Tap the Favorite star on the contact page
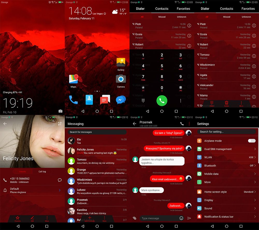The height and width of the screenshot is (230, 259). click(18, 219)
